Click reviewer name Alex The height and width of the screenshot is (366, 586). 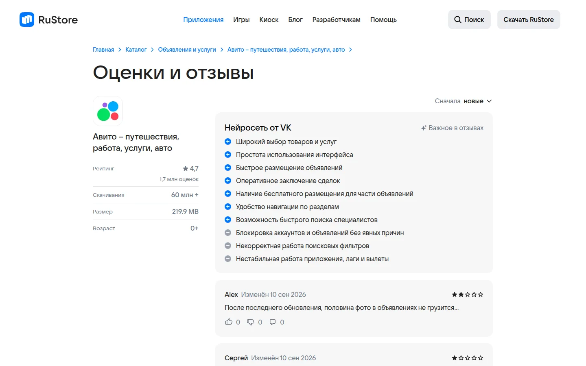pos(231,294)
